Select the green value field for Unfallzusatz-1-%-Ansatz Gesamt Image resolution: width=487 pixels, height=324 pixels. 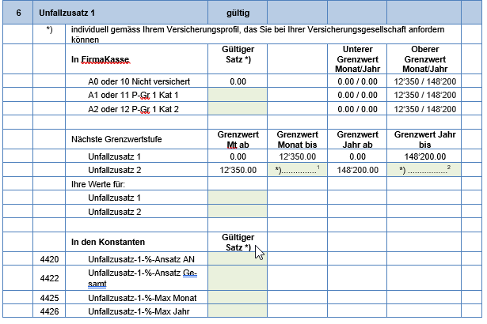point(238,277)
